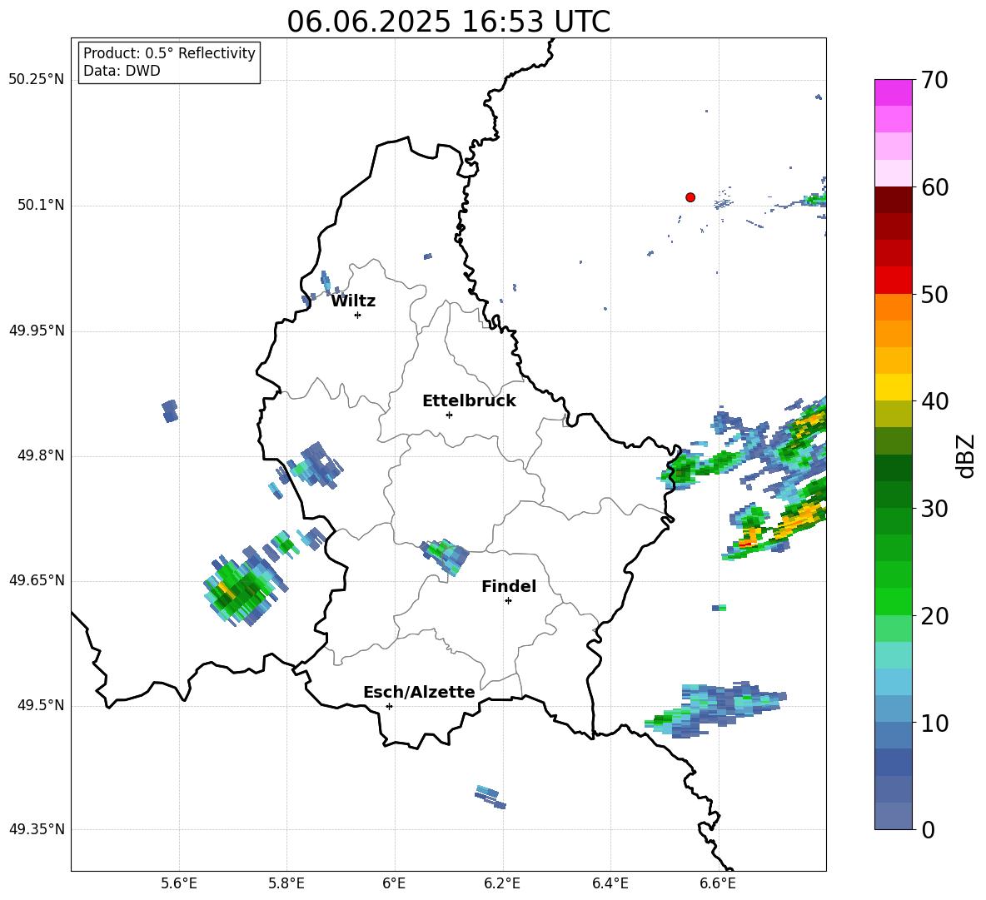Click the Findel cross marker
The height and width of the screenshot is (900, 986).
[x=508, y=601]
